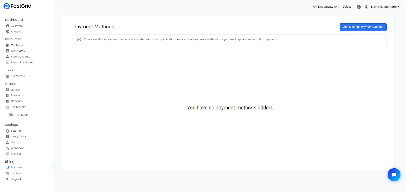View API Logs
The height and width of the screenshot is (192, 406).
[x=16, y=154]
